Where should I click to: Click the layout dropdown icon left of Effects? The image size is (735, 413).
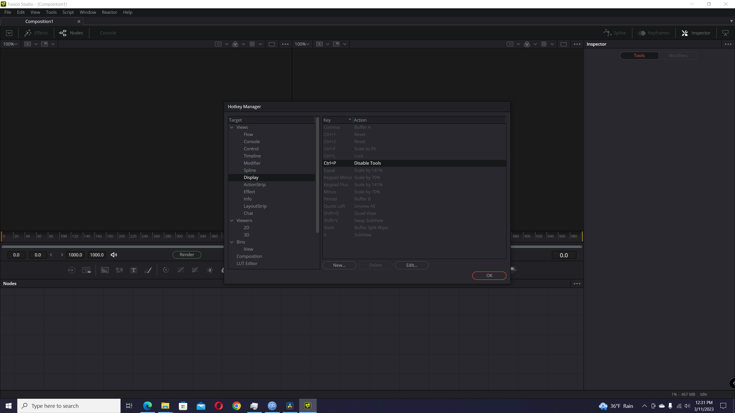click(x=9, y=33)
